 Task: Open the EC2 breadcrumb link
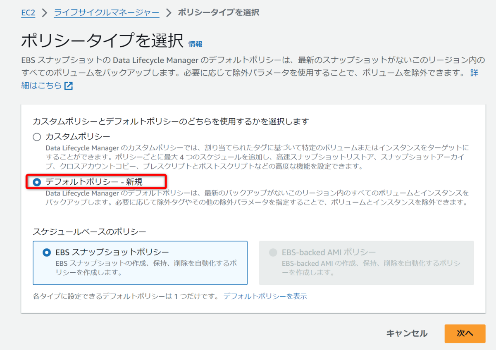[x=28, y=12]
